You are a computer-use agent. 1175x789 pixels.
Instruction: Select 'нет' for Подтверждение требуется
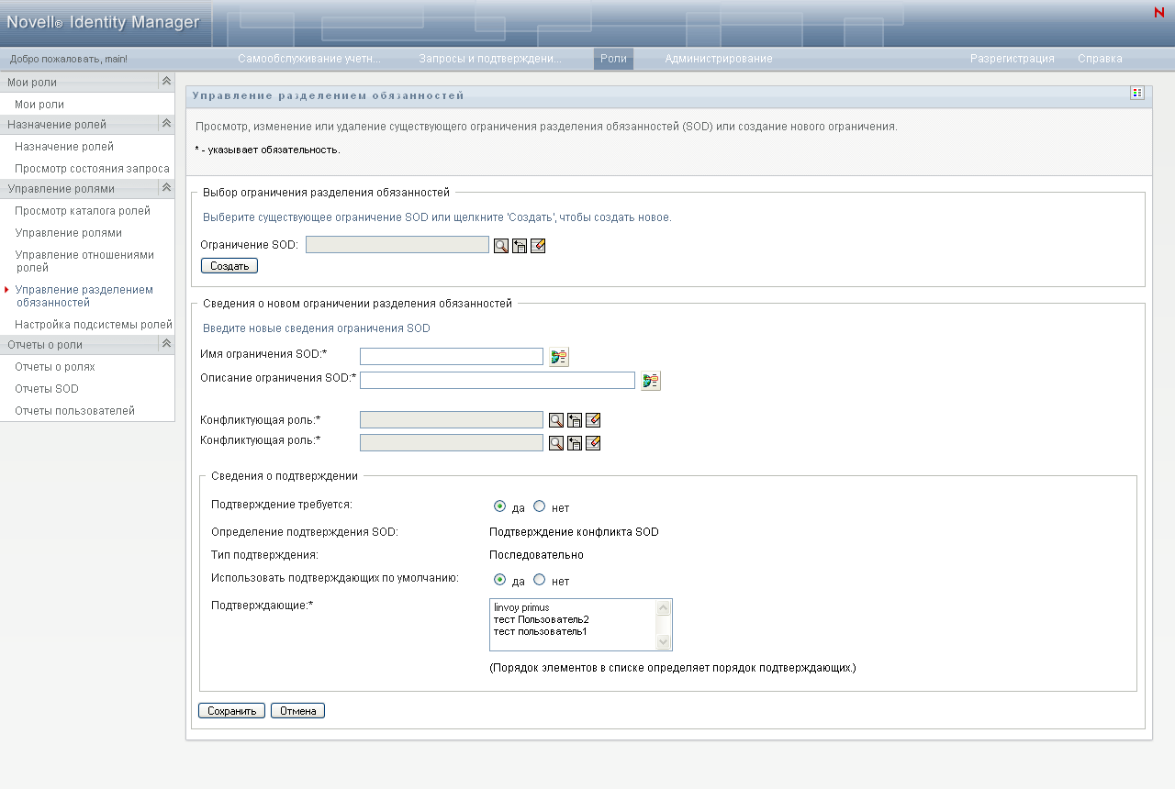[x=540, y=506]
